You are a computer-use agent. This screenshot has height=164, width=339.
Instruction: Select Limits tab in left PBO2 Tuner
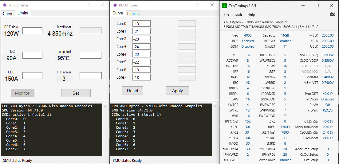(x=23, y=13)
